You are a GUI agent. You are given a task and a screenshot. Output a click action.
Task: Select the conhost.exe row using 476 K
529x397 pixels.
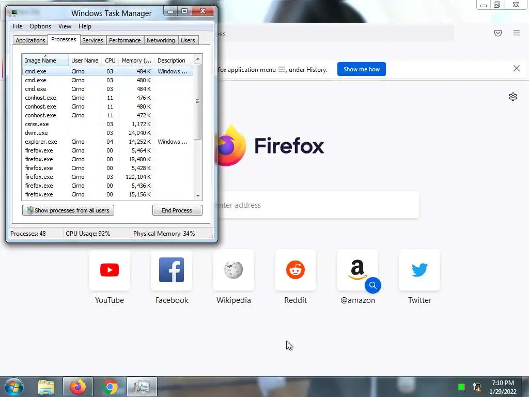(107, 98)
